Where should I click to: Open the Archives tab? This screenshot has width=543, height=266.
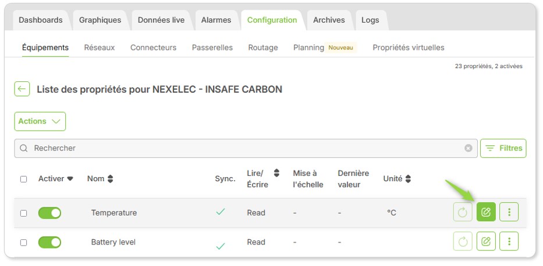[x=329, y=20]
